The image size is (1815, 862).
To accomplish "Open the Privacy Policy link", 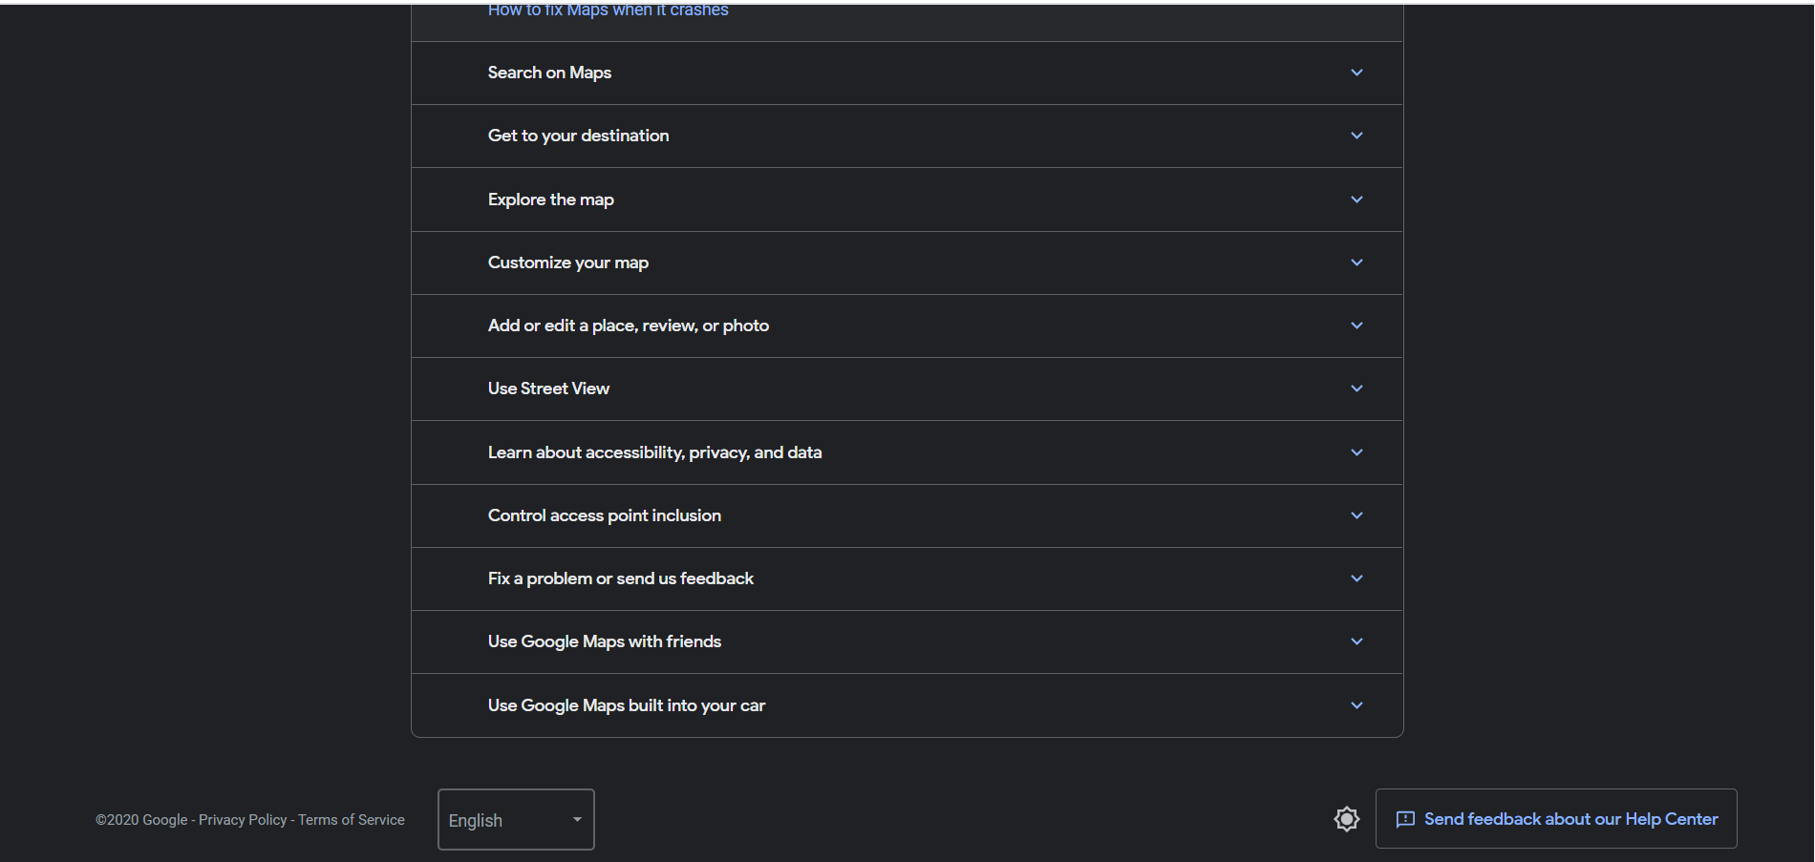I will 243,820.
